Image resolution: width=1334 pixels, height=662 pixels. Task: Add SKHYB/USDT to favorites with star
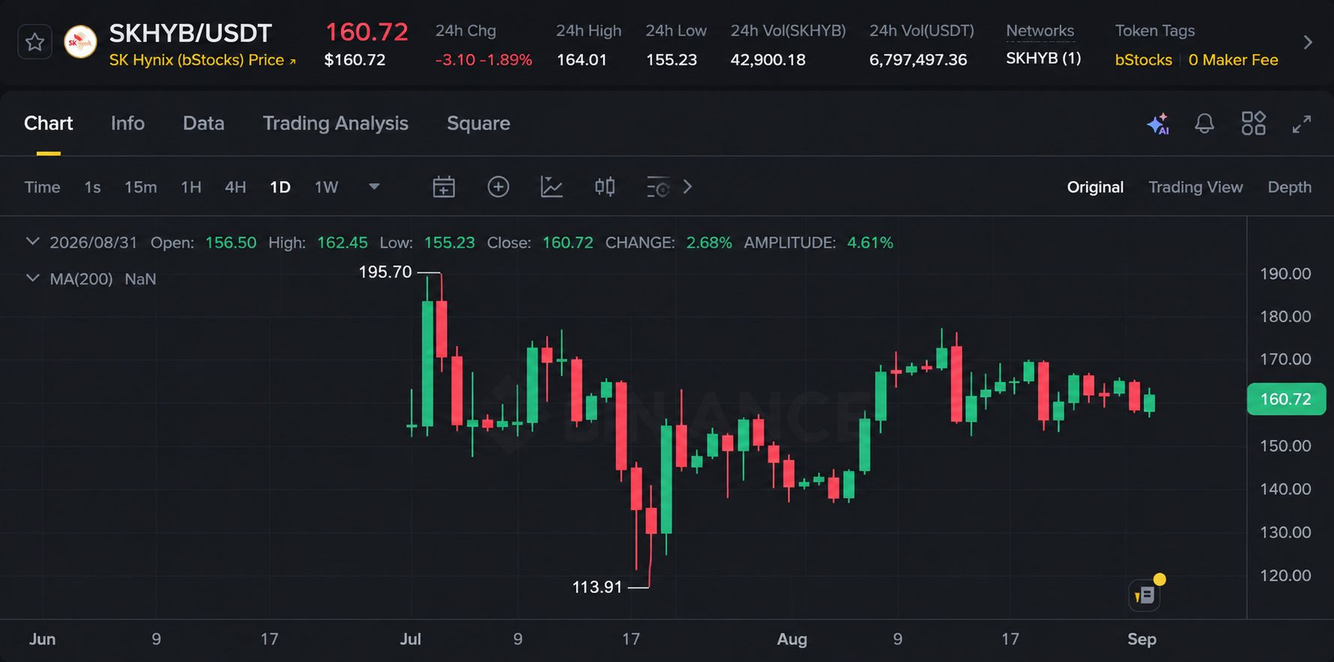pyautogui.click(x=34, y=42)
